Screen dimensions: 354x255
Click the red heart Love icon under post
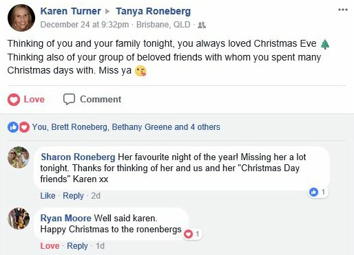coord(14,100)
